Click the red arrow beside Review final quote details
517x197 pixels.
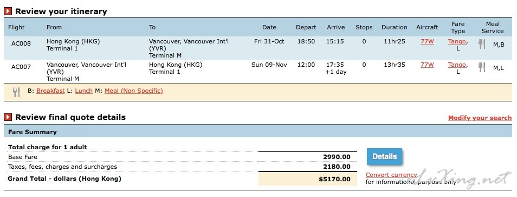pos(8,117)
